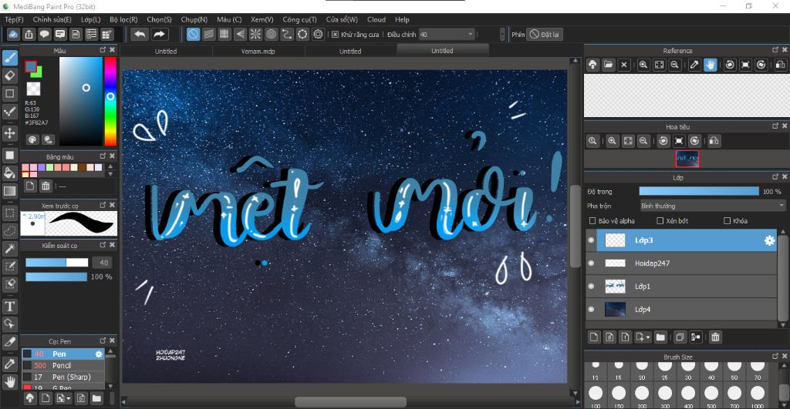Image resolution: width=790 pixels, height=409 pixels.
Task: Pick brush size 300 preset
Action: [x=665, y=397]
